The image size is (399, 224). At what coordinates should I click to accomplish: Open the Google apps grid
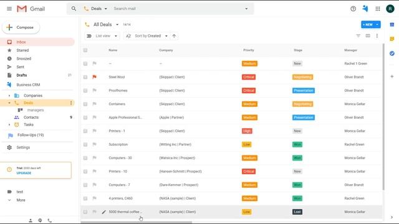[378, 9]
